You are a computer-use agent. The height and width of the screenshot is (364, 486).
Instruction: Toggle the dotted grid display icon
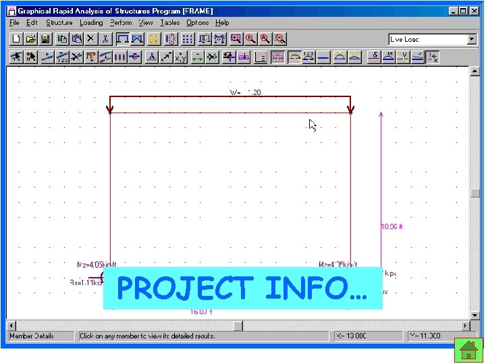[x=187, y=39]
